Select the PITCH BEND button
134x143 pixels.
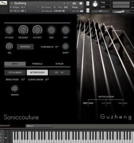[15, 73]
